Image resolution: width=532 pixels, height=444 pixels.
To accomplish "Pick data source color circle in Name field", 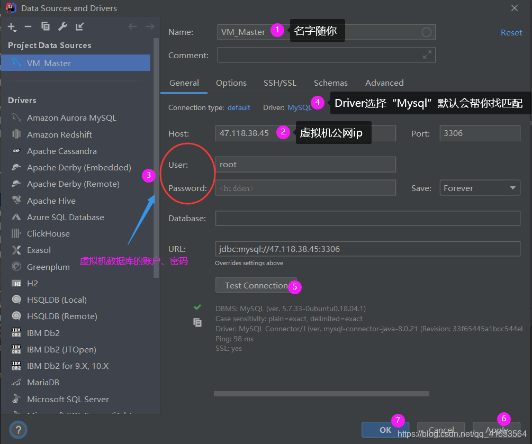I will (x=427, y=32).
